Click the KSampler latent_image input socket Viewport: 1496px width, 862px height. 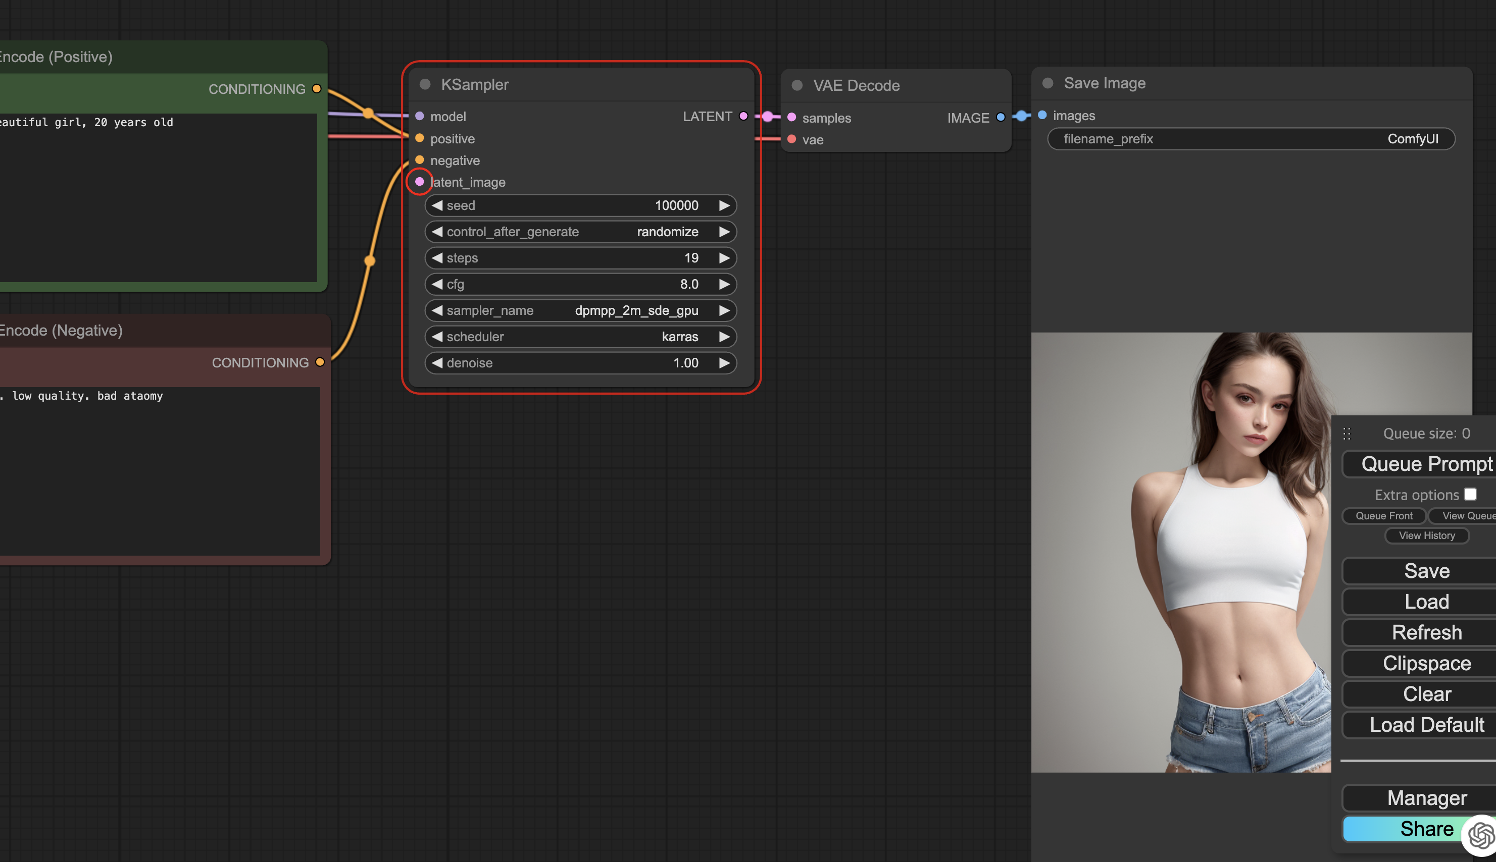click(420, 182)
